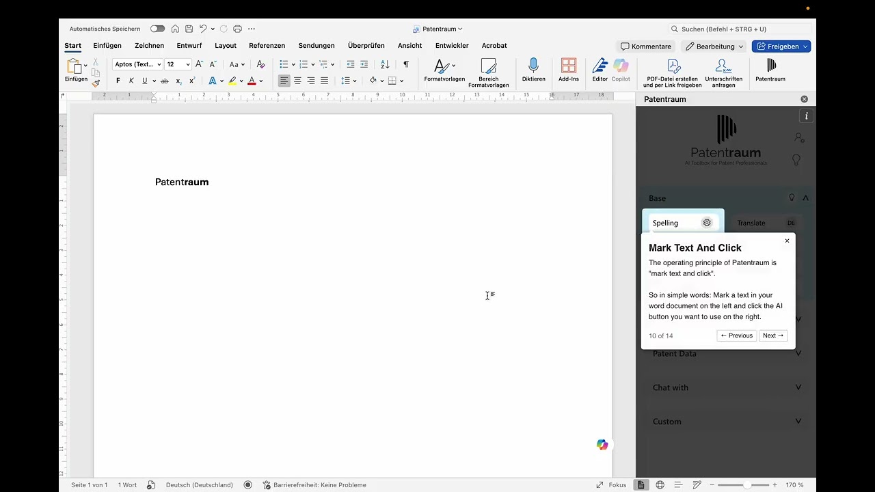The width and height of the screenshot is (875, 492).
Task: Click the save disk icon in title bar
Action: pyautogui.click(x=189, y=29)
